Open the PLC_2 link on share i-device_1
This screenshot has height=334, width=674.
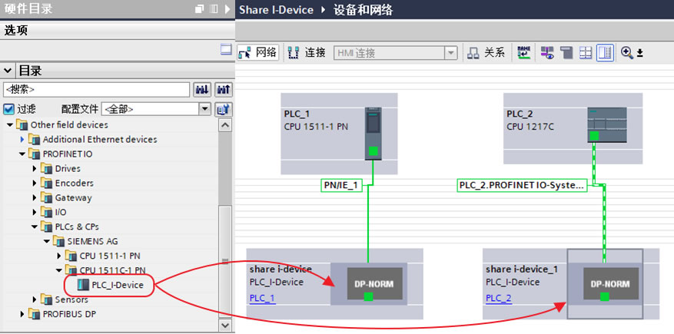coord(499,299)
